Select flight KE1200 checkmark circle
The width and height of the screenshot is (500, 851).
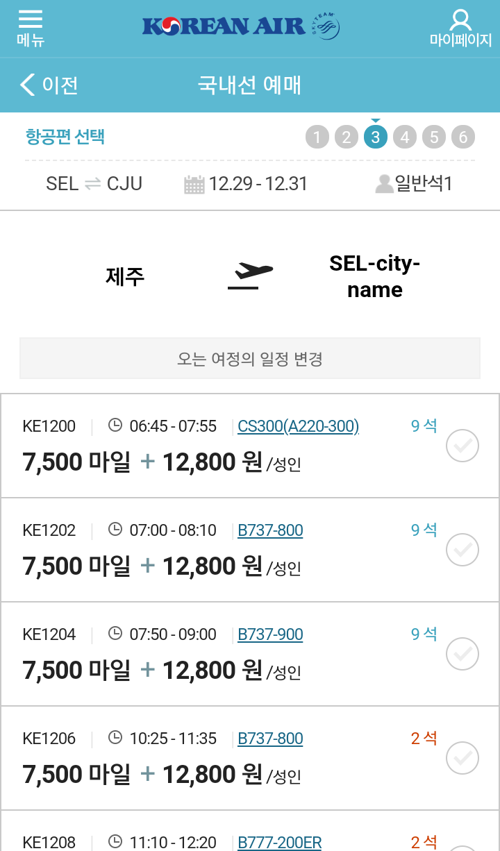click(x=462, y=446)
